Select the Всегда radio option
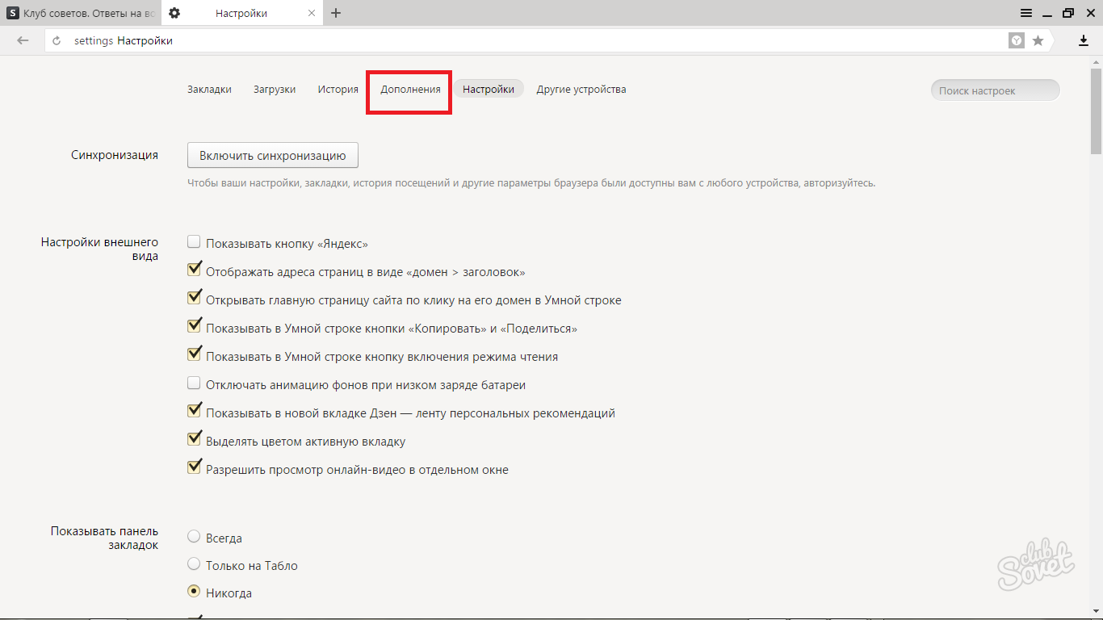 [x=194, y=536]
